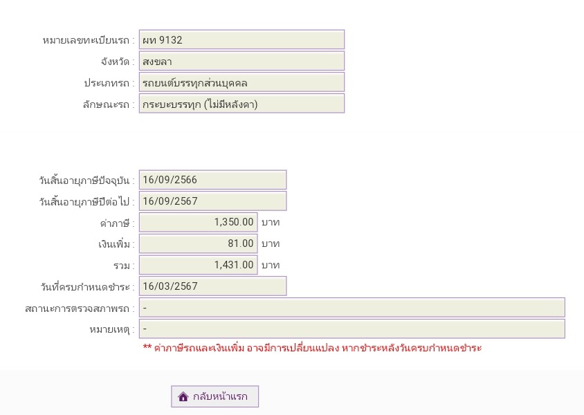The height and width of the screenshot is (415, 584).
Task: Select the ค่าภาษี amount 1,350.00
Action: point(198,222)
